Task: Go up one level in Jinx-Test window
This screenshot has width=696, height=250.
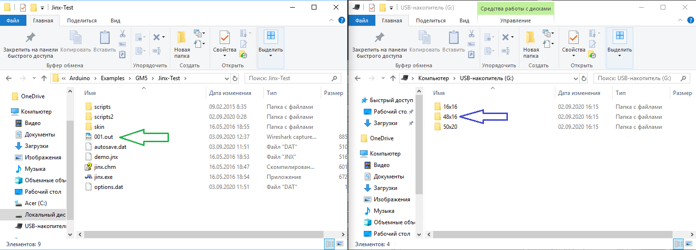Action: point(44,78)
